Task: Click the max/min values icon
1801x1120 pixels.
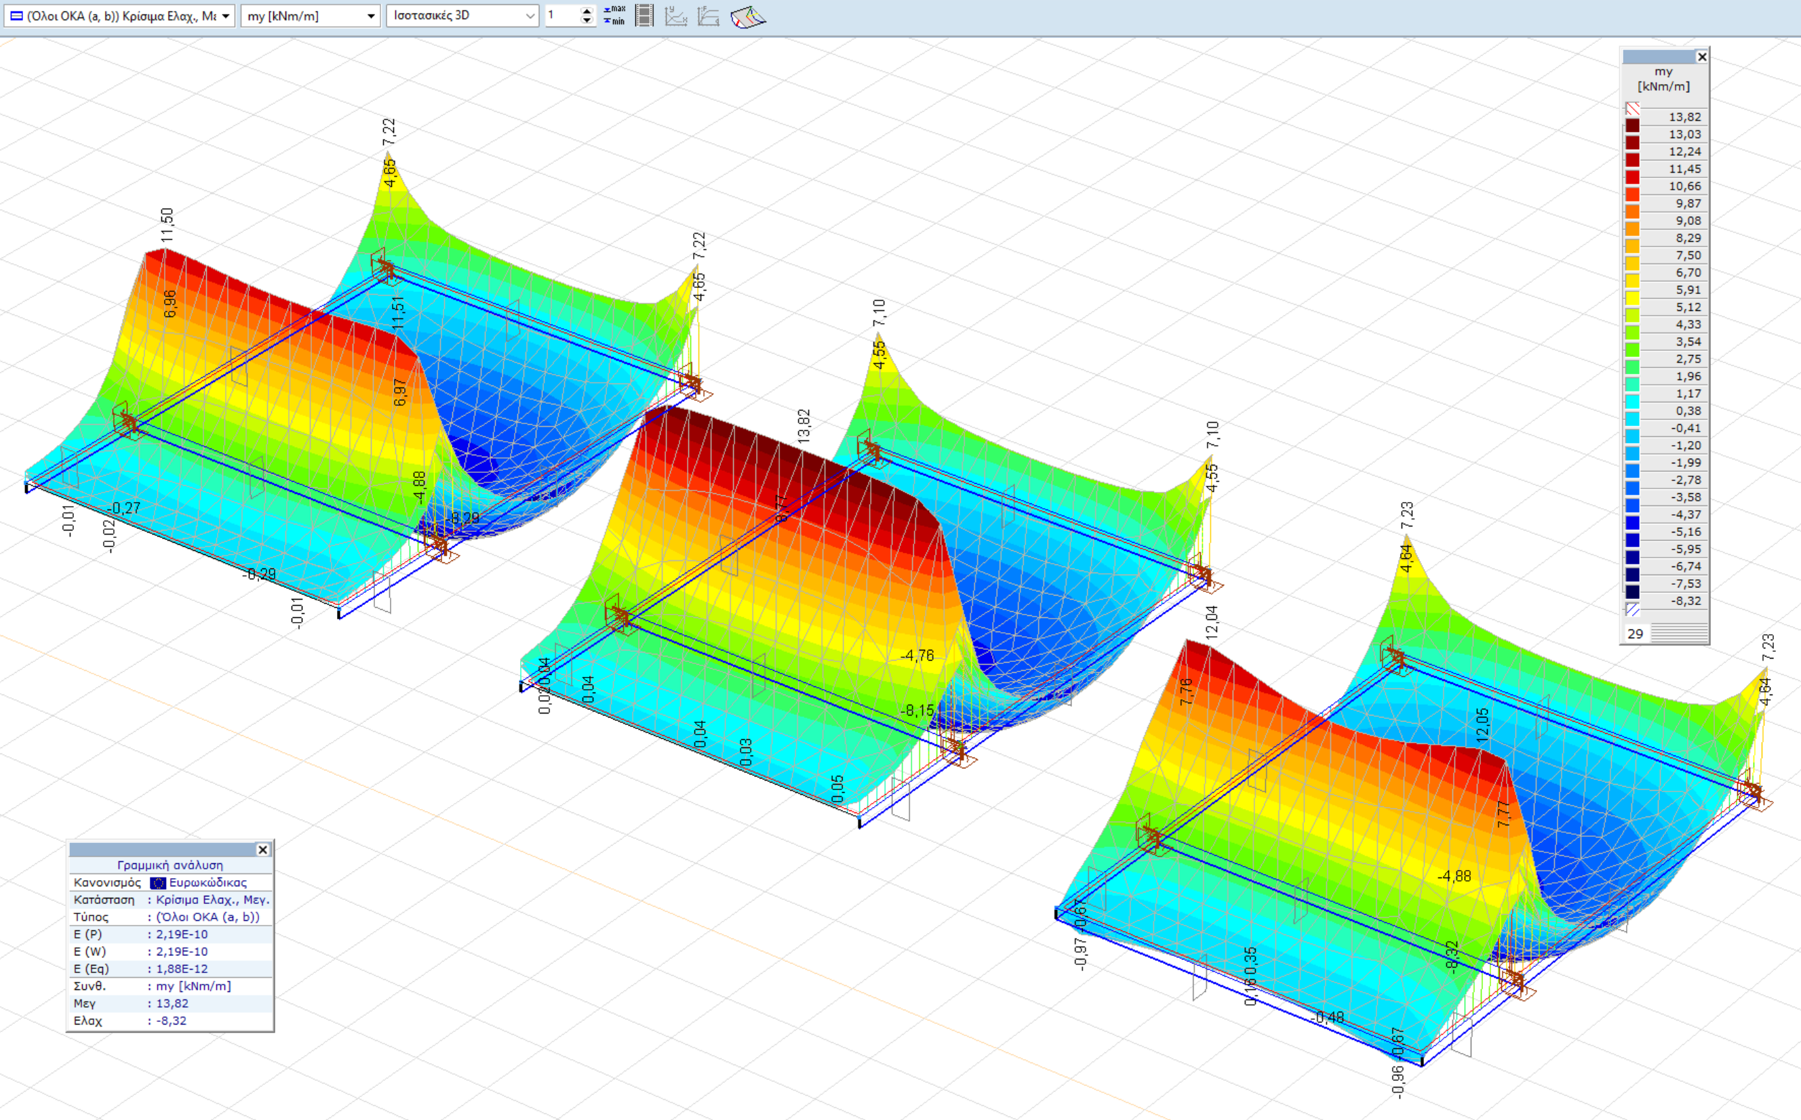Action: coord(614,15)
